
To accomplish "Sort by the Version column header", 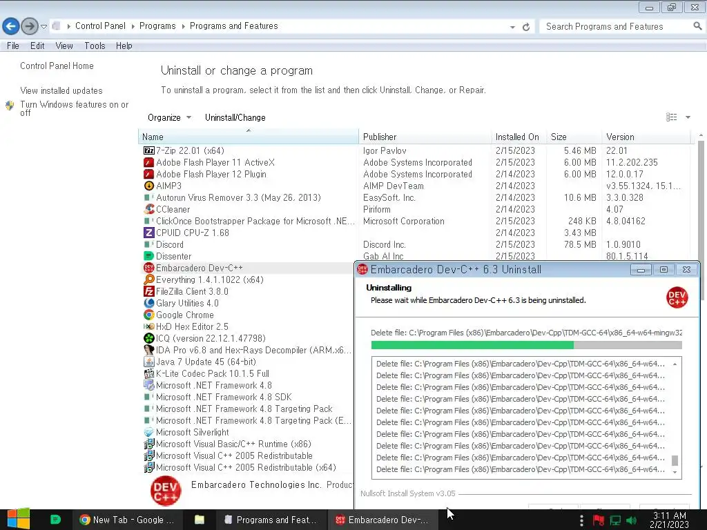I will coord(646,137).
